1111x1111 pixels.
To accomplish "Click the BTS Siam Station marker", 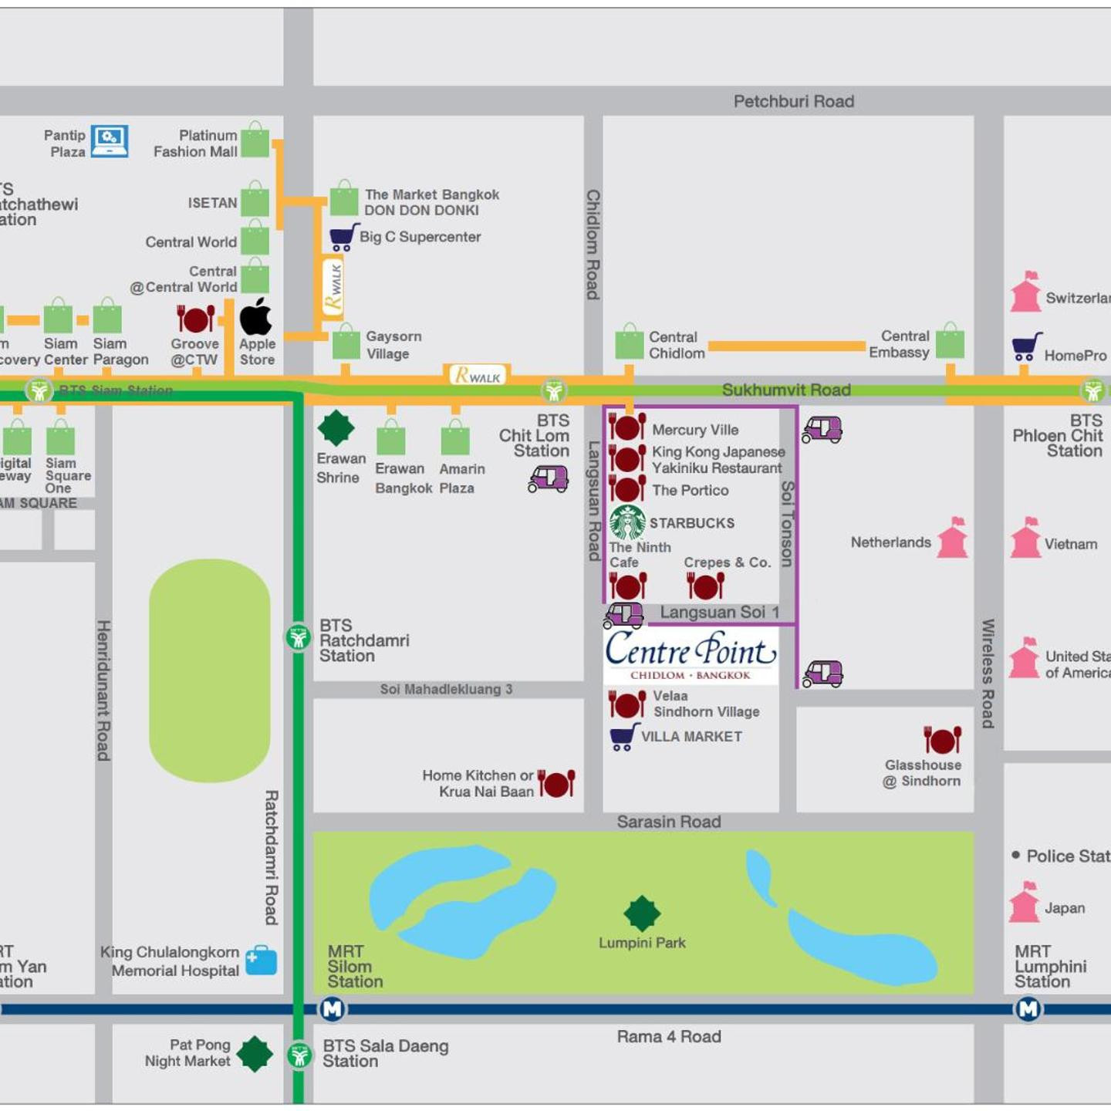I will 39,391.
